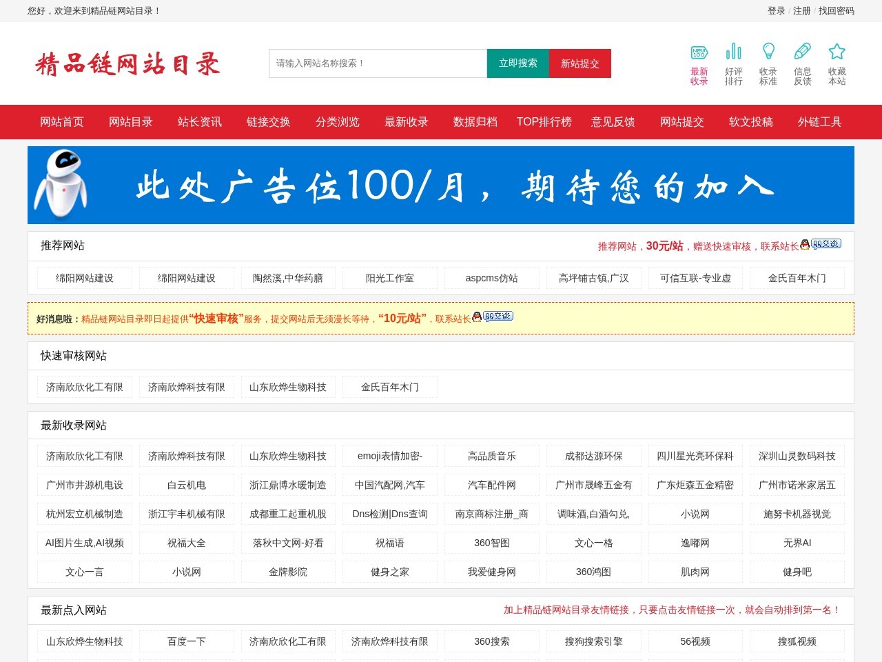The width and height of the screenshot is (882, 662).
Task: Open emoji表情加密- site link
Action: point(390,456)
